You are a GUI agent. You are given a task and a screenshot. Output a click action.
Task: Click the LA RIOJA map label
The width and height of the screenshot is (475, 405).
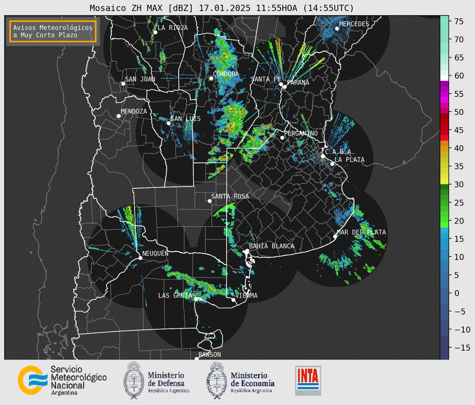(173, 28)
